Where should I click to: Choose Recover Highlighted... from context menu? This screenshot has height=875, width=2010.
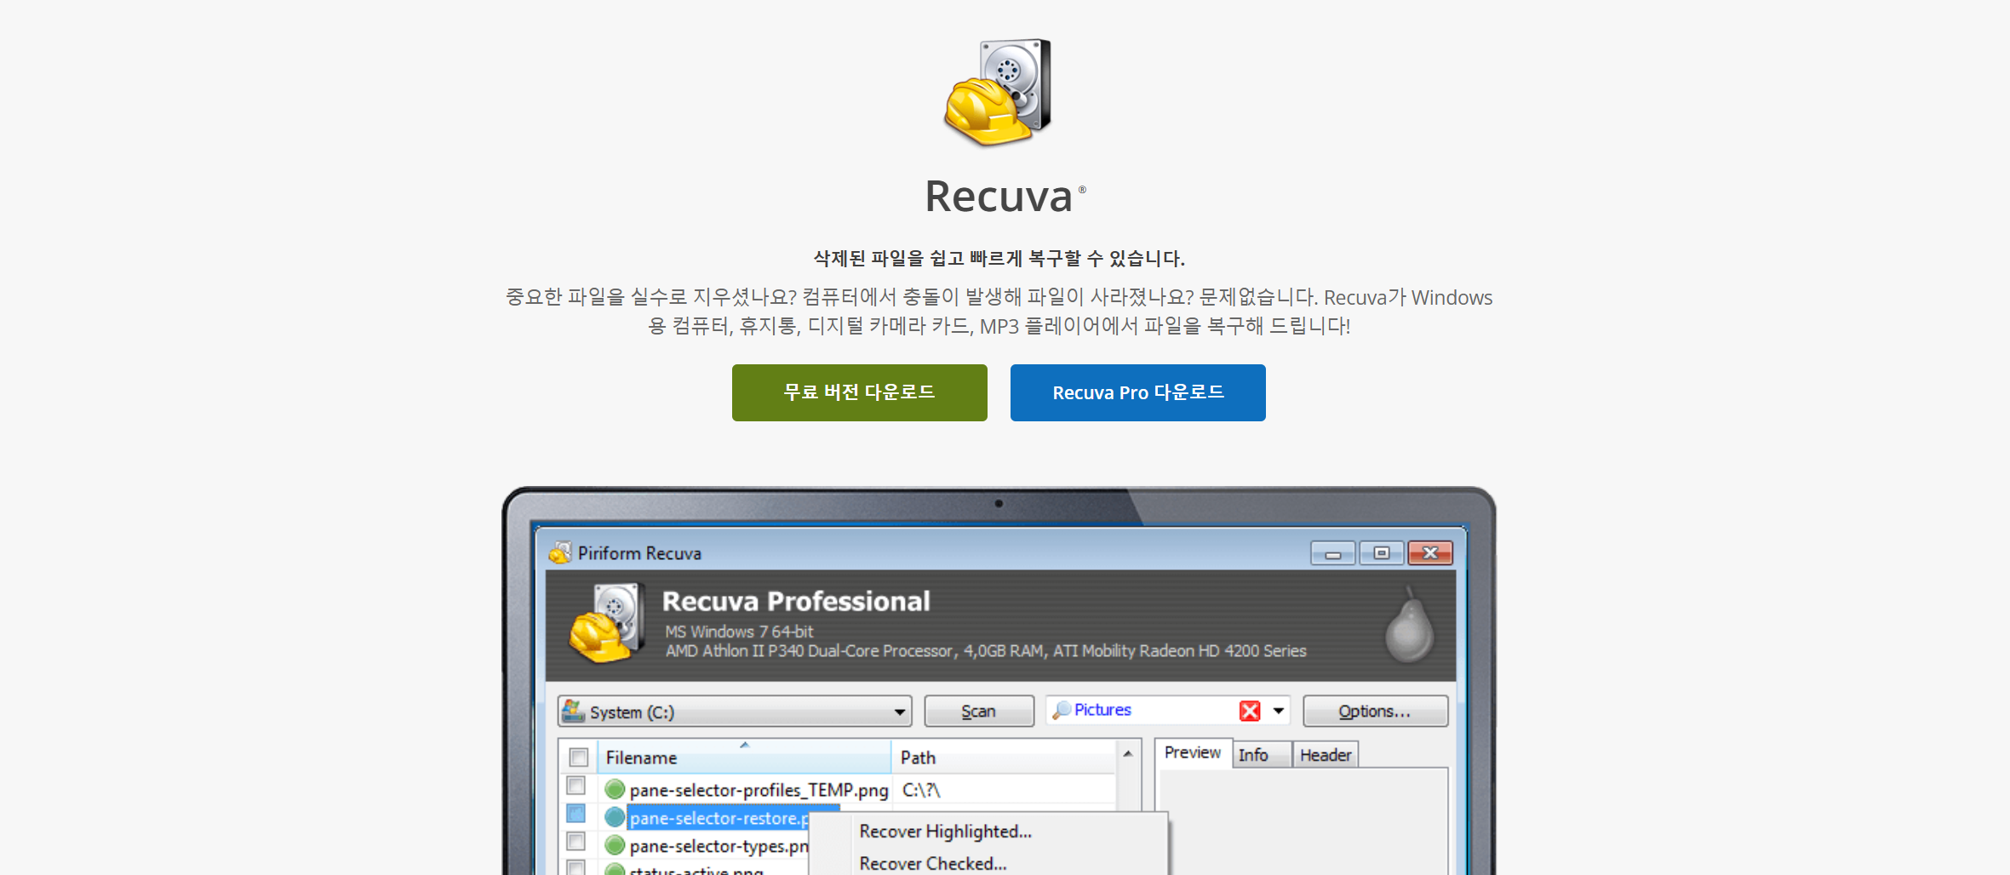(x=946, y=832)
